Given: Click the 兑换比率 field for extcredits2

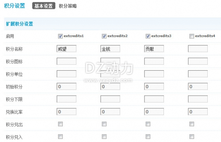Looking at the screenshot, I should (x=110, y=111).
